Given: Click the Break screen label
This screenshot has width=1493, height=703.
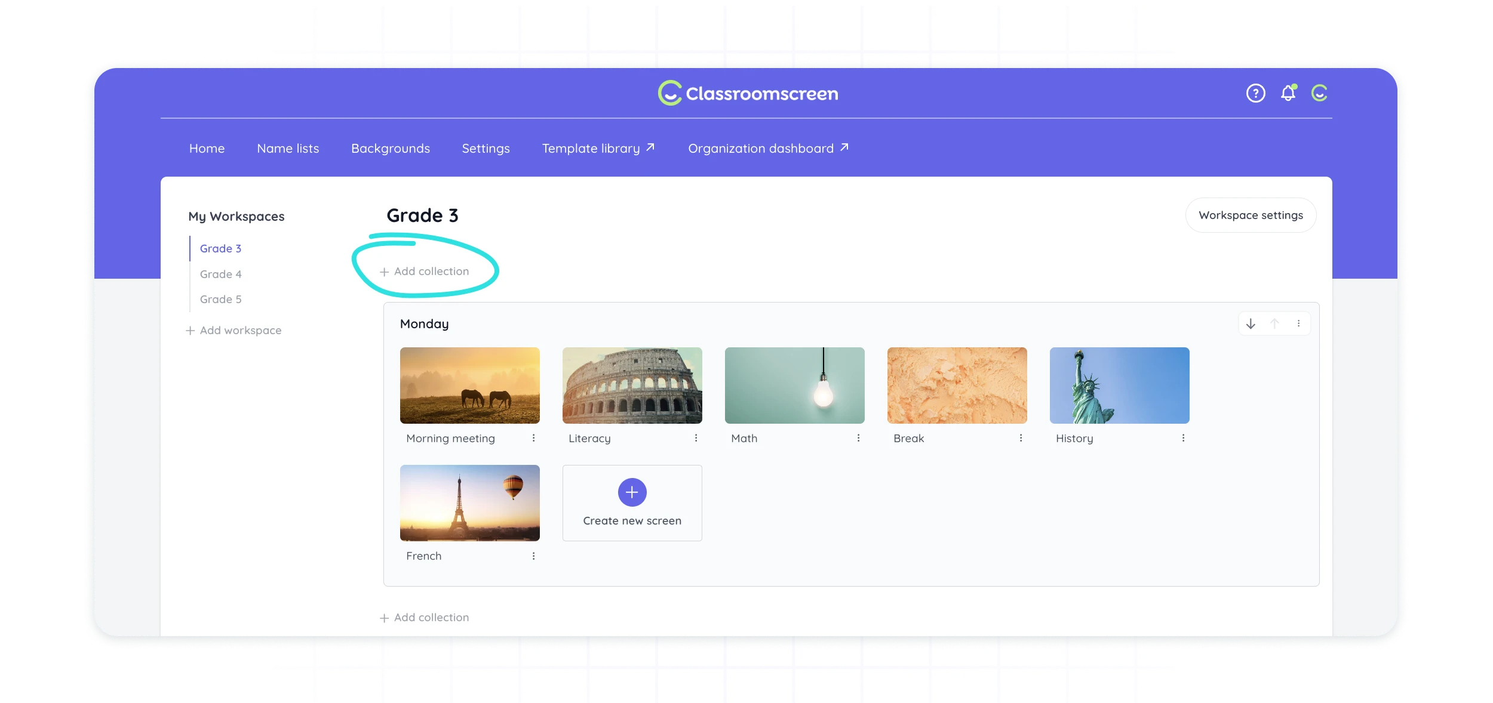Looking at the screenshot, I should [908, 438].
